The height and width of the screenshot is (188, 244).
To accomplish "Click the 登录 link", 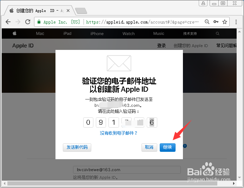I will click(161, 46).
